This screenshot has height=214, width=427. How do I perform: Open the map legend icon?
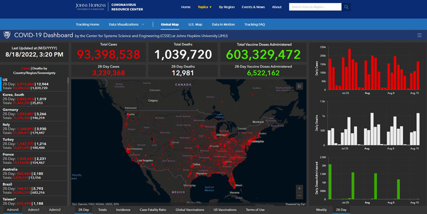pyautogui.click(x=299, y=86)
